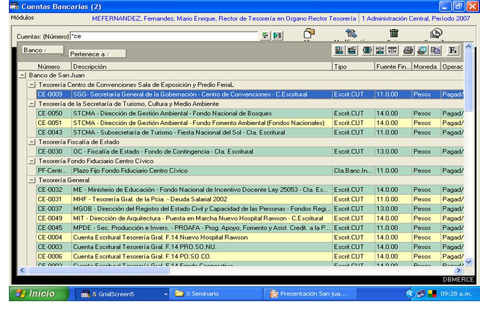Switch to Presentación San jua... taskbar item
The width and height of the screenshot is (480, 320).
[x=311, y=294]
